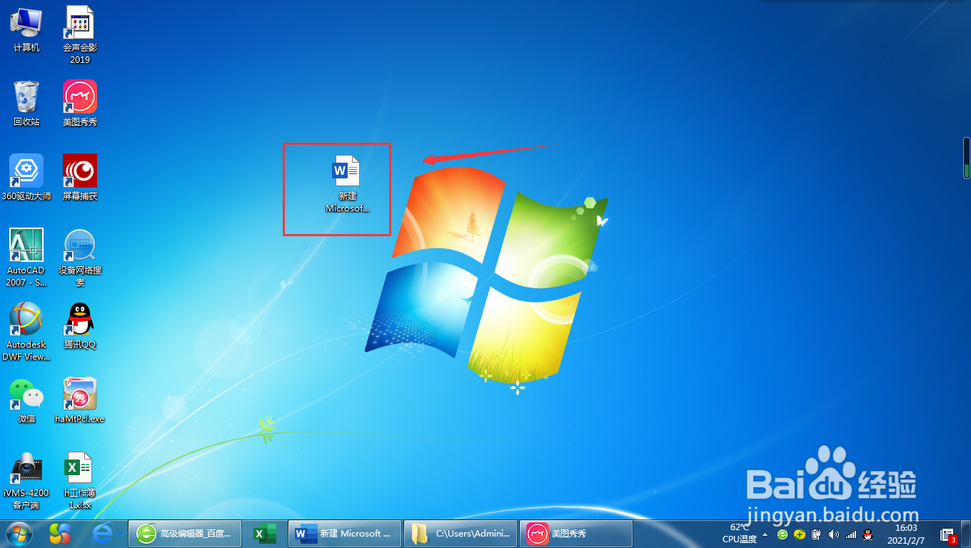Click the yellow 360 guard tray icon
This screenshot has width=971, height=548.
(x=800, y=534)
